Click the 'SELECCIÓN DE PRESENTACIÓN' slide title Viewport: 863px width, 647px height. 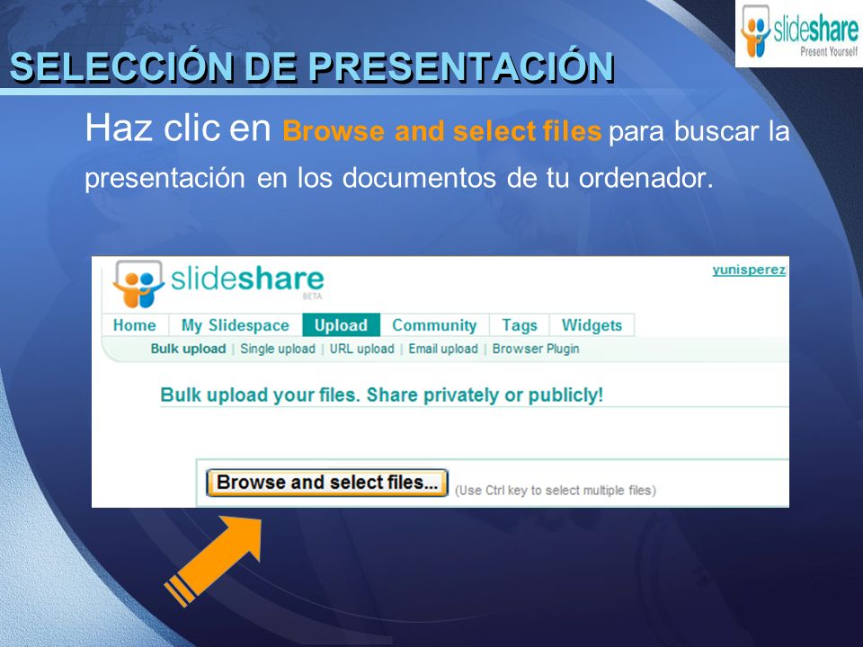pyautogui.click(x=312, y=67)
